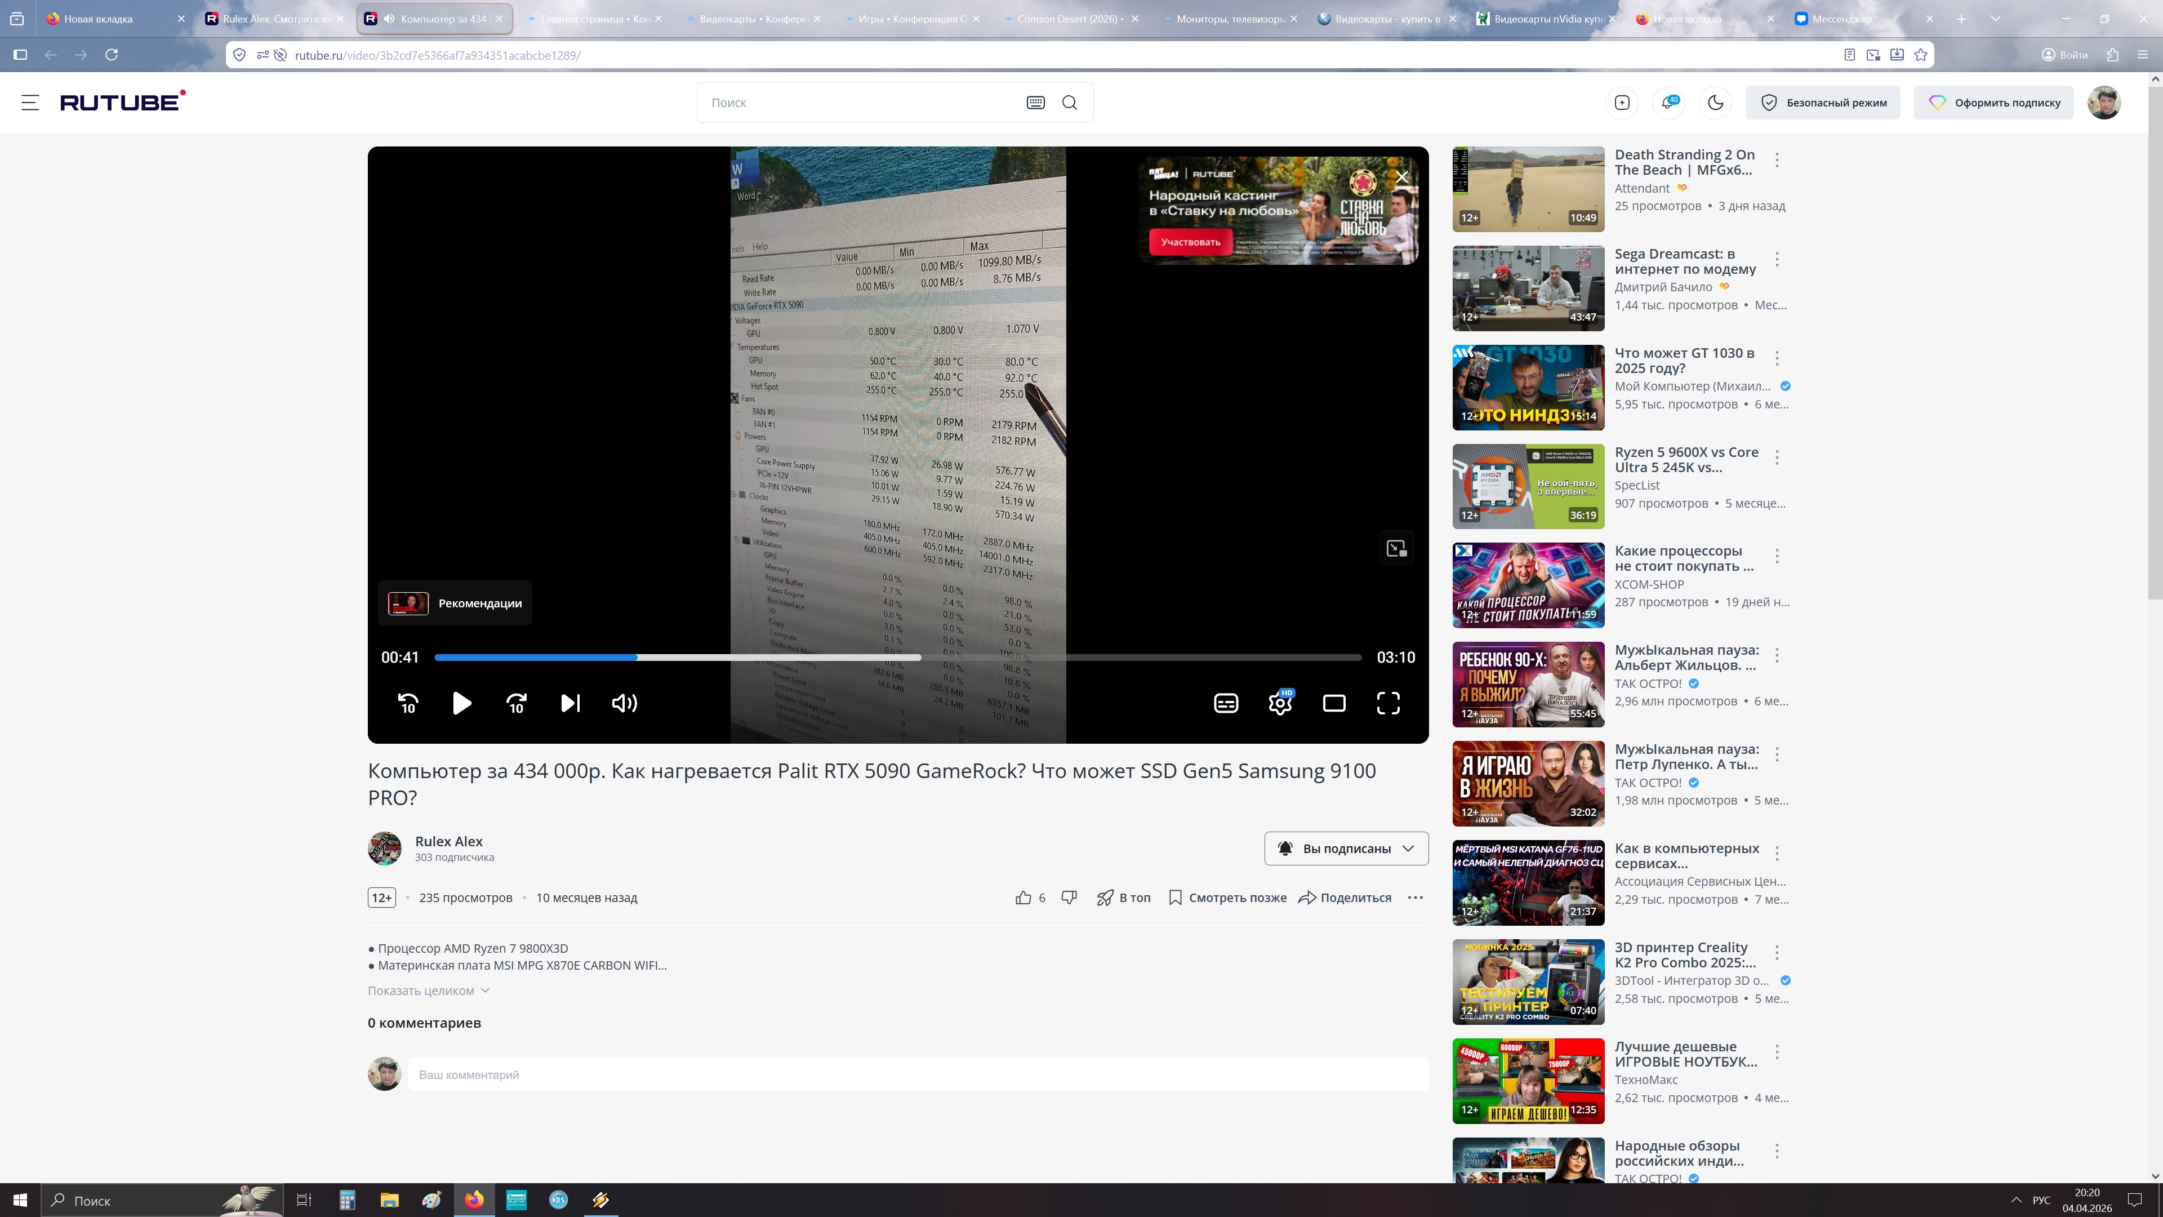Open GT 1030 video thumbnail

1528,387
